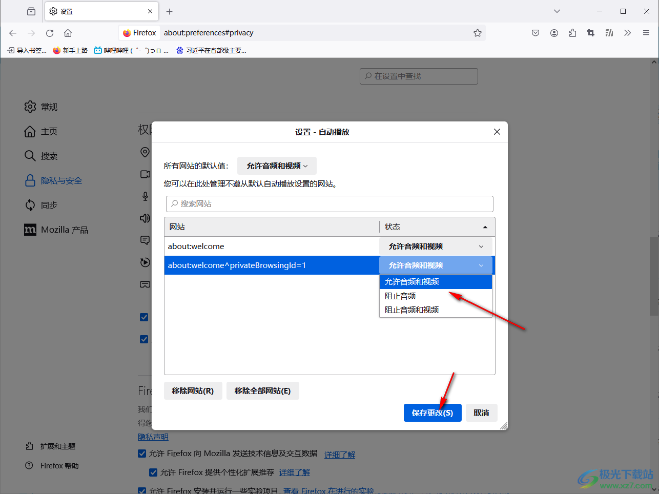Choose 阻止音频和视频 option
659x494 pixels.
[436, 310]
